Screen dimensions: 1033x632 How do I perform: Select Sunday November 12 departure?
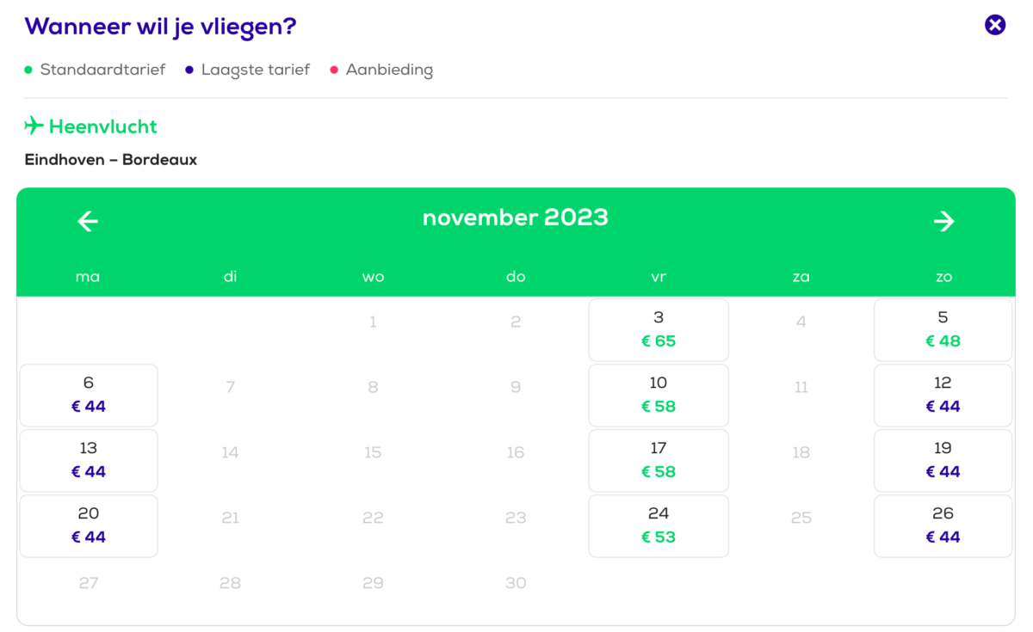click(x=943, y=395)
